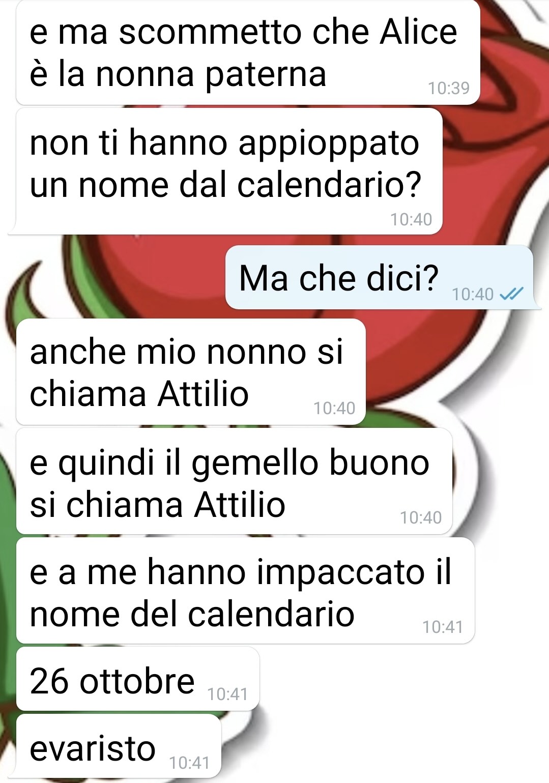Select the message "Ma che dici?"
549x783 pixels.
point(380,277)
